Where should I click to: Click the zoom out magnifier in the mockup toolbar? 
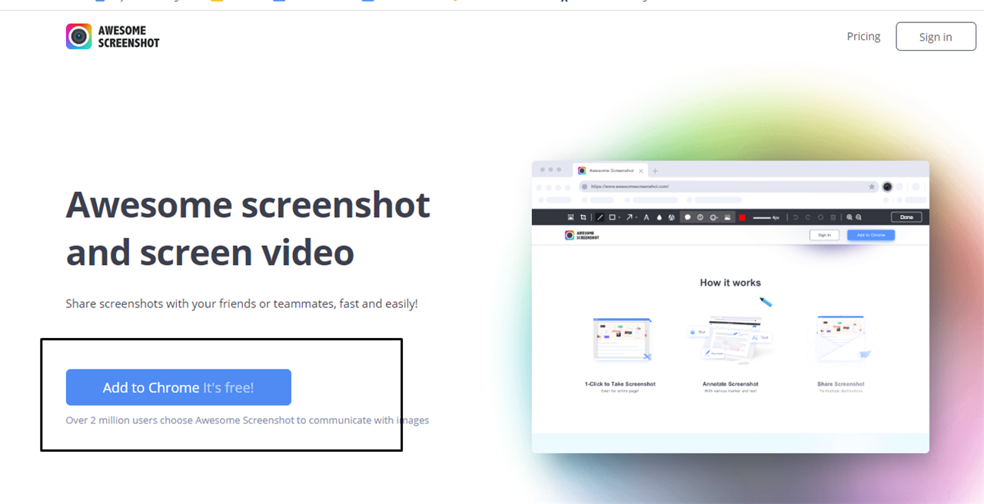859,217
